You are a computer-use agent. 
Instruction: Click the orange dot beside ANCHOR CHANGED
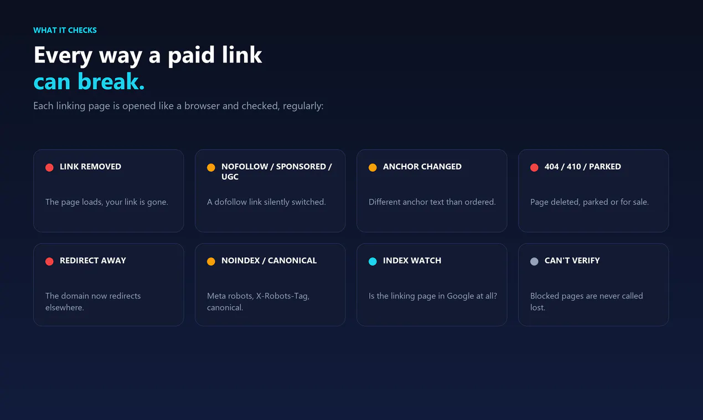tap(373, 167)
